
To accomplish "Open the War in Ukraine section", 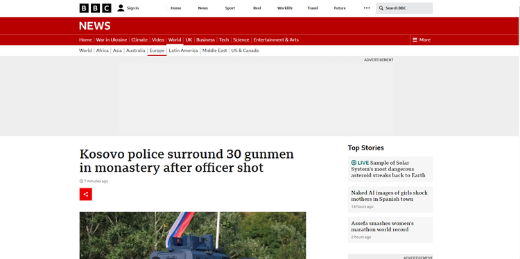I will (x=112, y=39).
